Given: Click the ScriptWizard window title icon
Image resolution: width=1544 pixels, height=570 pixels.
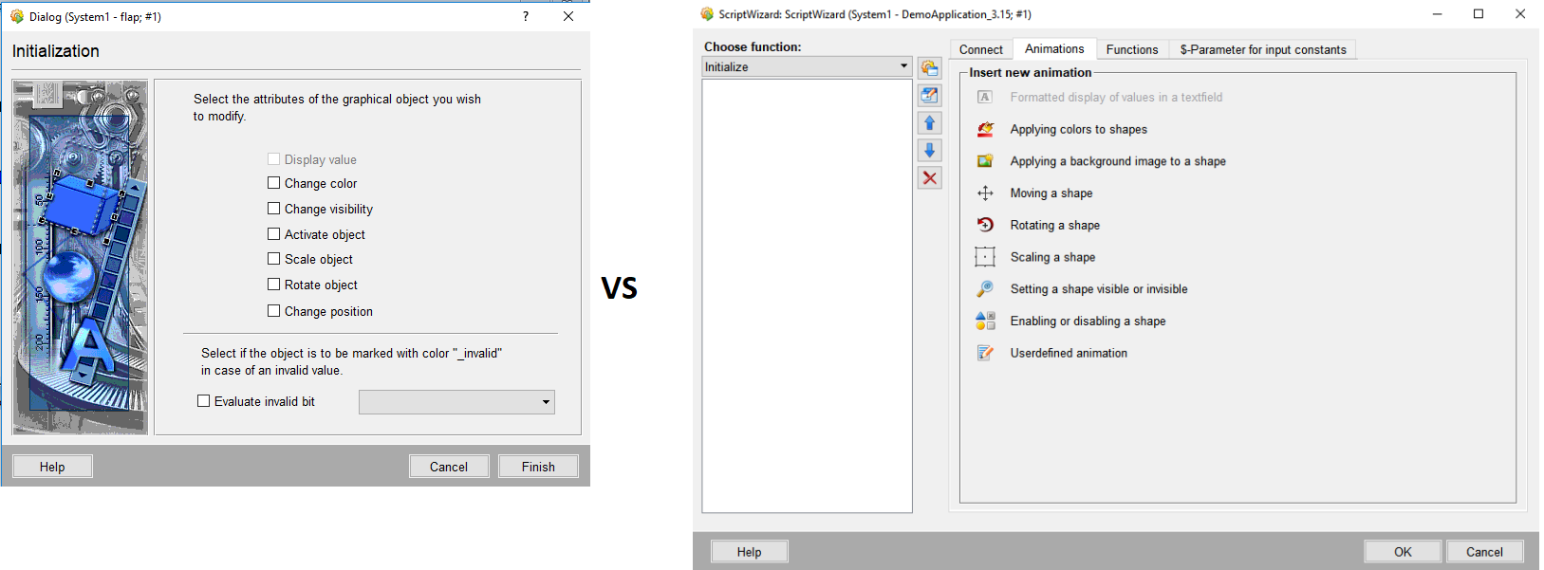Looking at the screenshot, I should point(707,14).
